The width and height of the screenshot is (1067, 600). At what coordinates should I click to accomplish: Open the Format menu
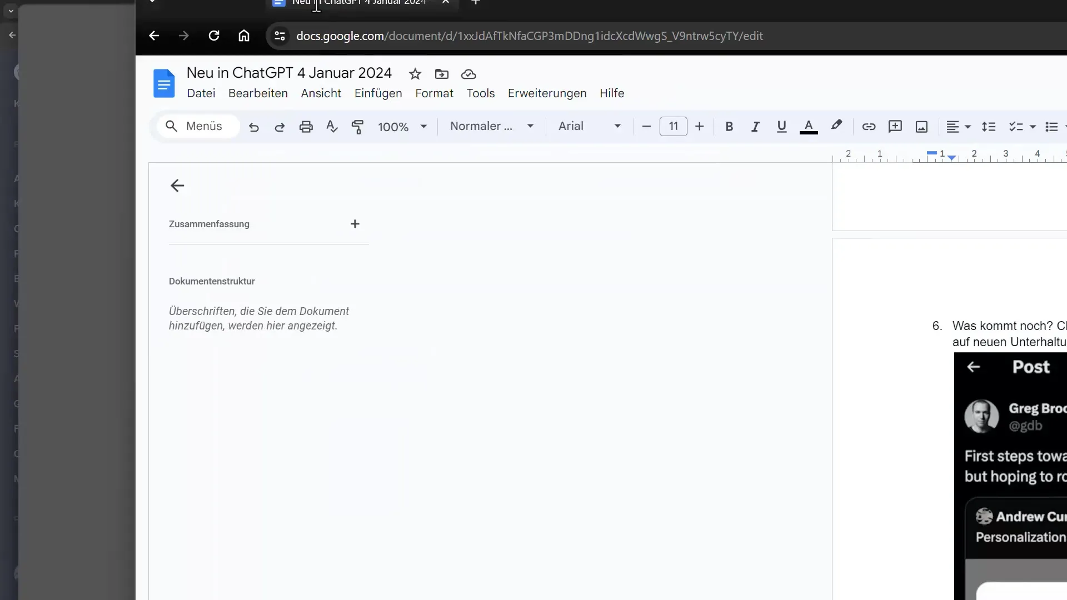click(434, 93)
